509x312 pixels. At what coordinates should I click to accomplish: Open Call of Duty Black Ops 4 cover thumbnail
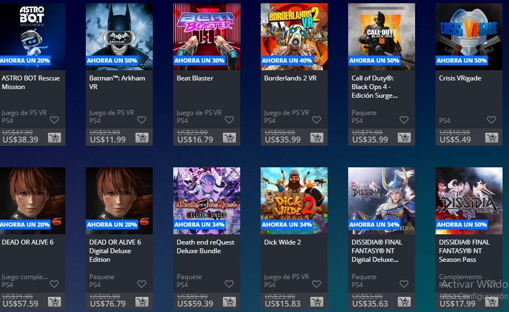tap(382, 37)
